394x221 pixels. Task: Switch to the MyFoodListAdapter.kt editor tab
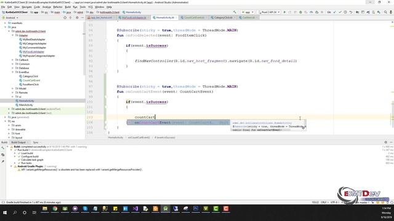[134, 18]
